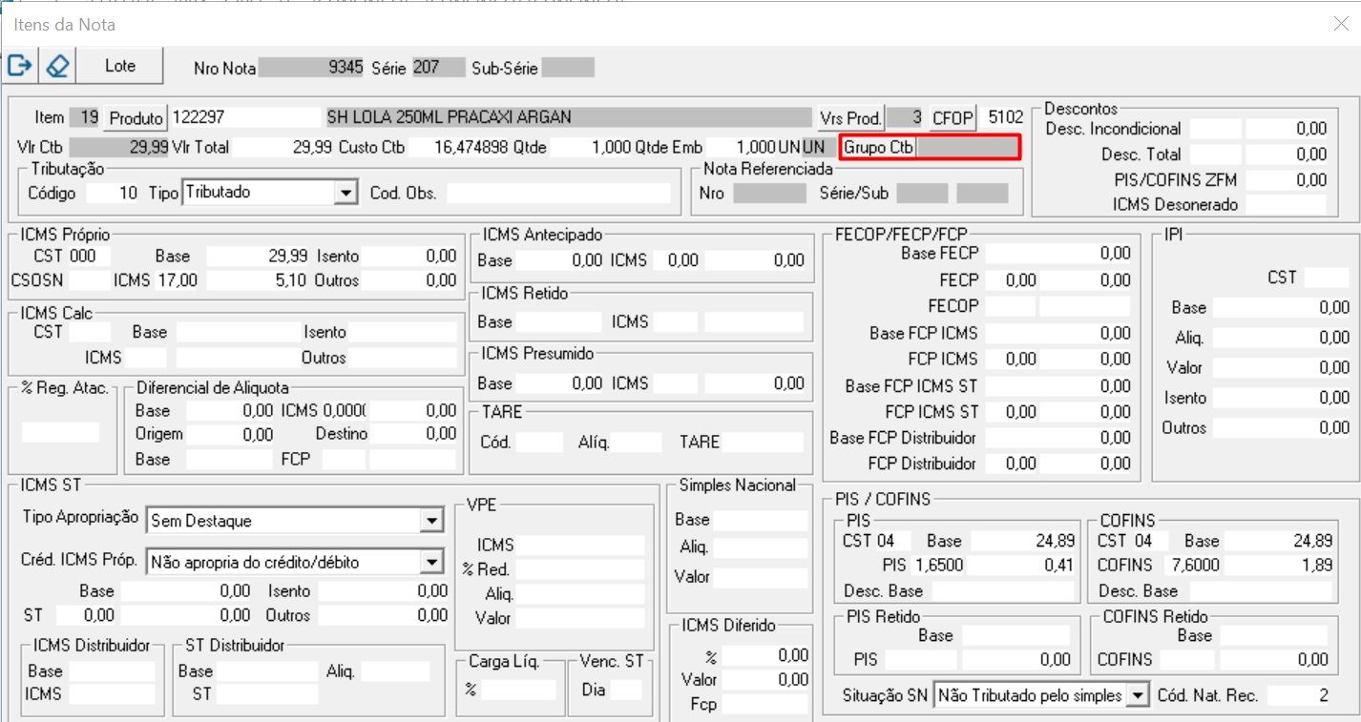This screenshot has width=1361, height=722.
Task: Click the eraser clear icon
Action: [x=57, y=66]
